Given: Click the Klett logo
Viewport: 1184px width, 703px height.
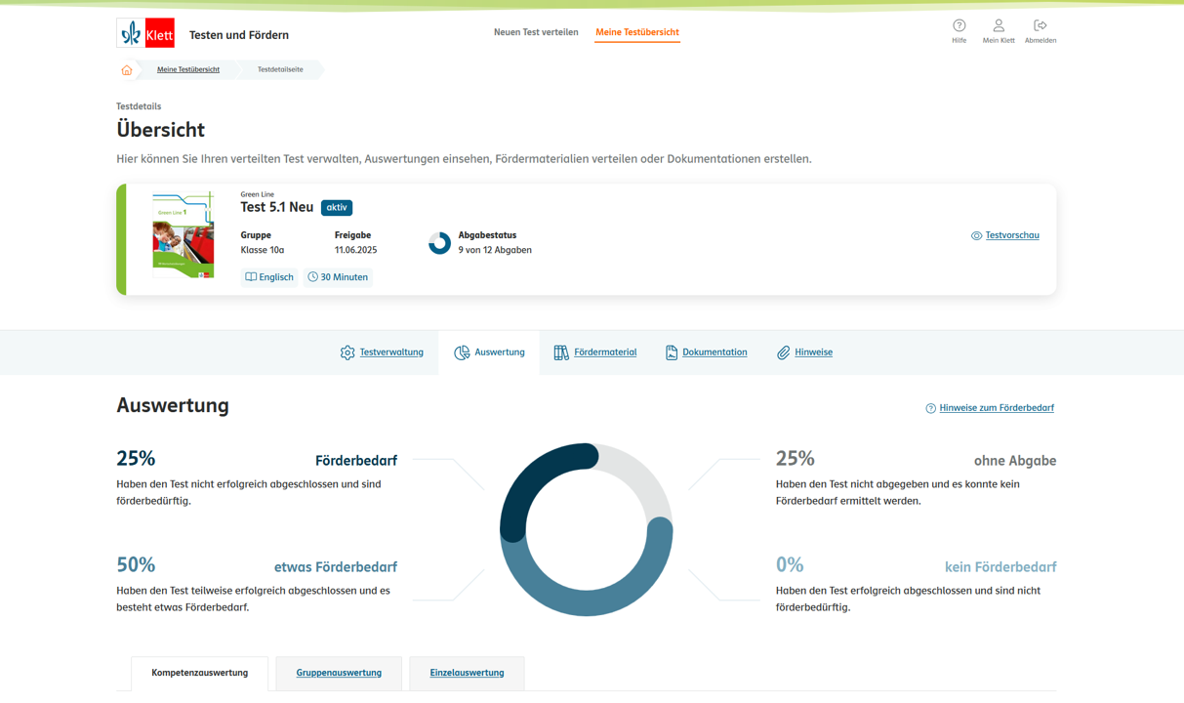Looking at the screenshot, I should tap(145, 33).
